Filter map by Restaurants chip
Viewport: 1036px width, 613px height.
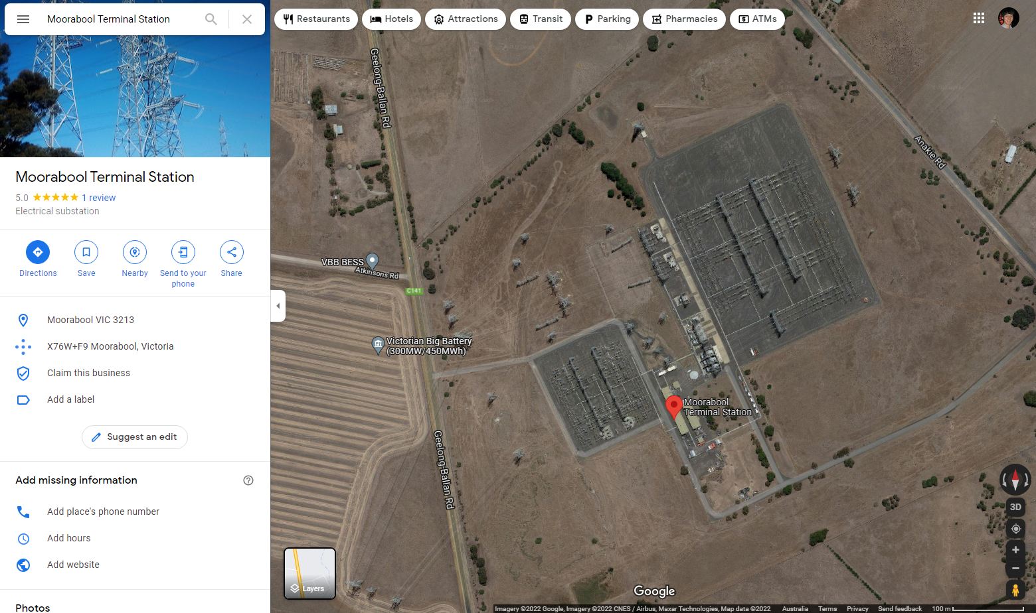[316, 19]
